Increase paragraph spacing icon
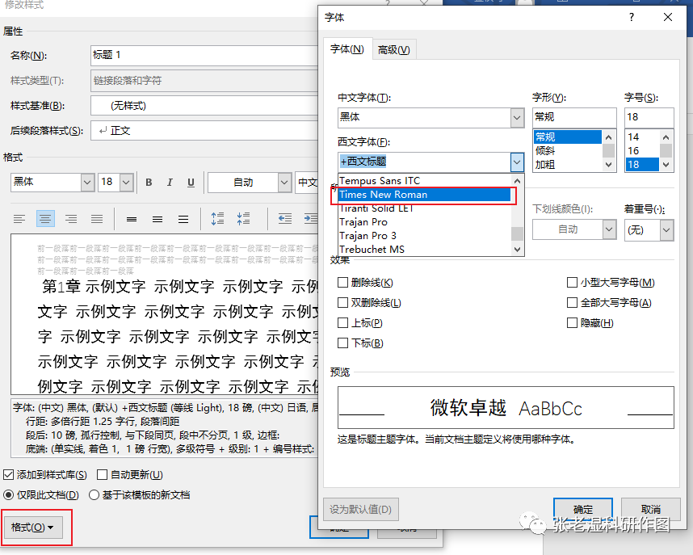Image resolution: width=693 pixels, height=555 pixels. [x=217, y=218]
